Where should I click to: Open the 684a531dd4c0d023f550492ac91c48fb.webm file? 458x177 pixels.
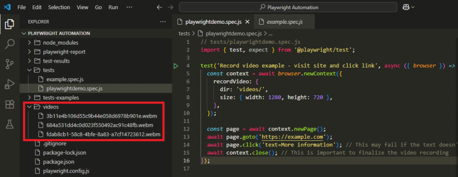click(x=99, y=125)
